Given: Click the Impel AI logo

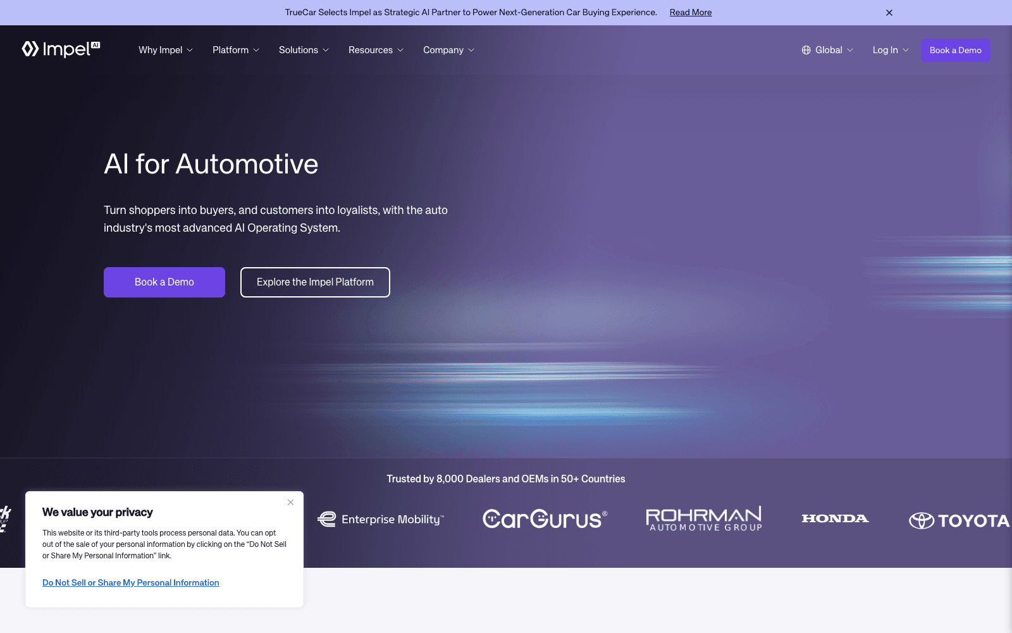Looking at the screenshot, I should (61, 49).
